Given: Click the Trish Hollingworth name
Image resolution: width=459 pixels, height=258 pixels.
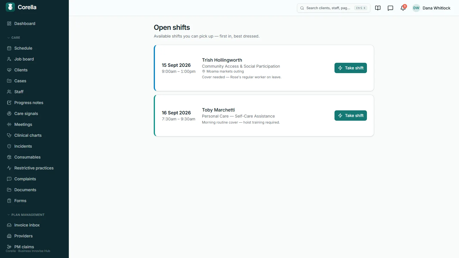Looking at the screenshot, I should click(x=222, y=60).
